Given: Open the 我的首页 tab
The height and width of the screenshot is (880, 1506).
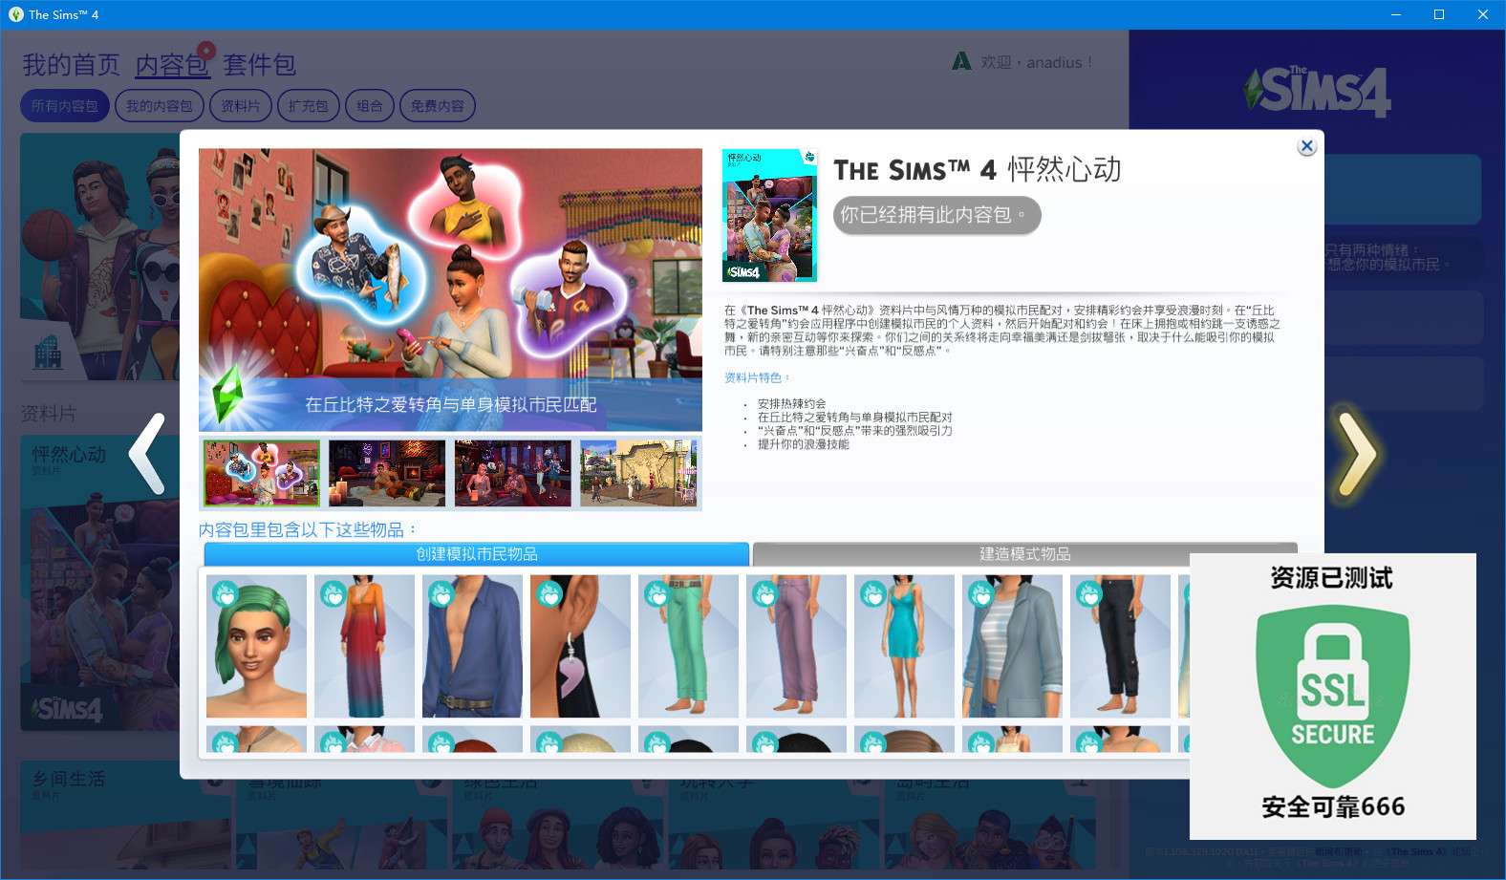Looking at the screenshot, I should coord(72,65).
